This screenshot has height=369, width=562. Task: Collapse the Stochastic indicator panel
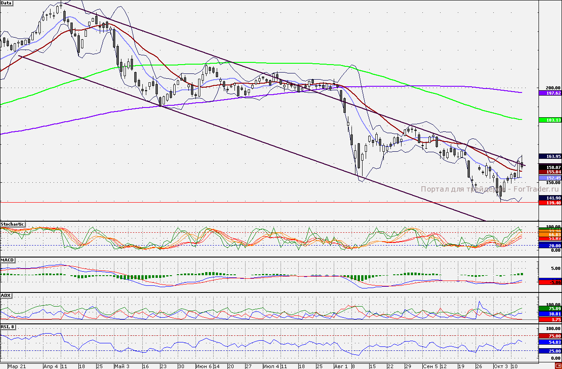point(12,224)
